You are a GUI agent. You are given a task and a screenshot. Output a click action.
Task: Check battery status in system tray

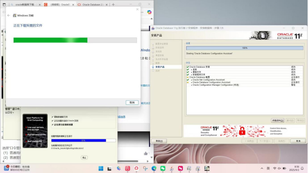point(284,168)
